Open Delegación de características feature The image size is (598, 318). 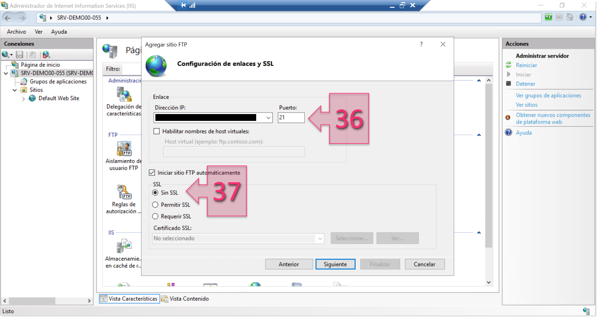(x=124, y=95)
